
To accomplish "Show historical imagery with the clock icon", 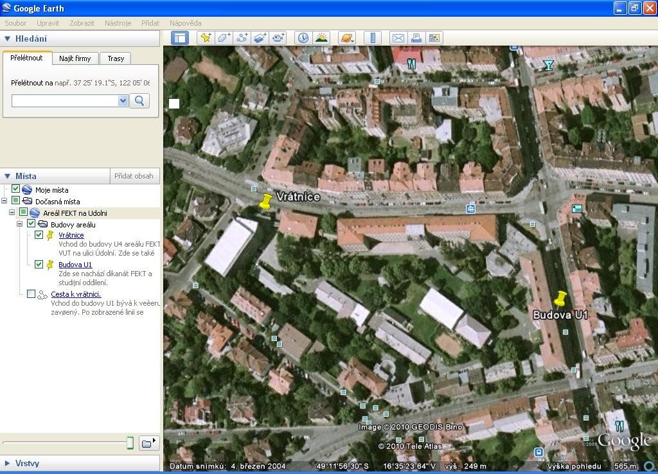I will click(x=303, y=38).
